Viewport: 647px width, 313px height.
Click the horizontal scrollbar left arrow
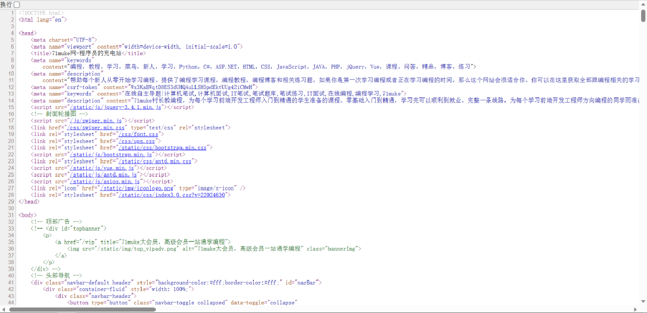(3, 309)
